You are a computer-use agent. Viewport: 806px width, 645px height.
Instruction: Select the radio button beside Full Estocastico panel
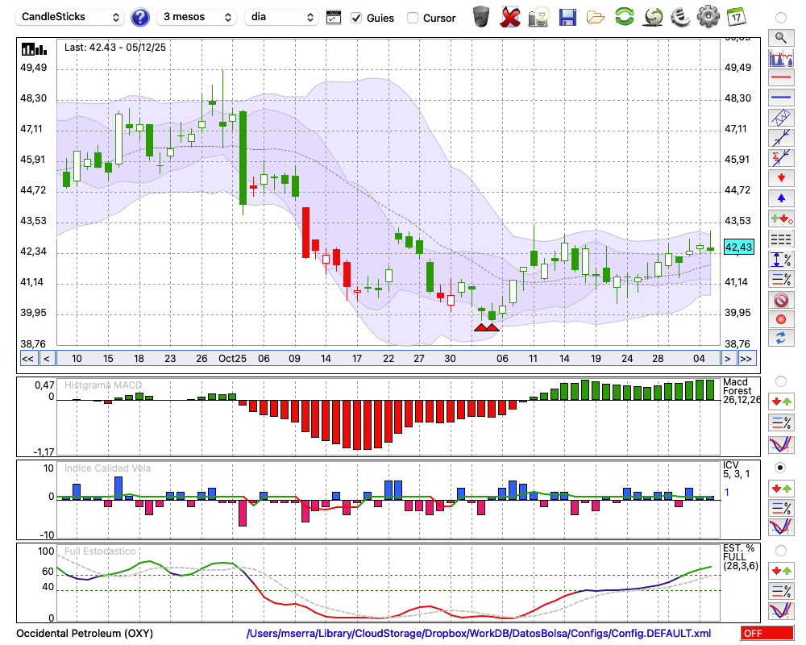pyautogui.click(x=780, y=551)
